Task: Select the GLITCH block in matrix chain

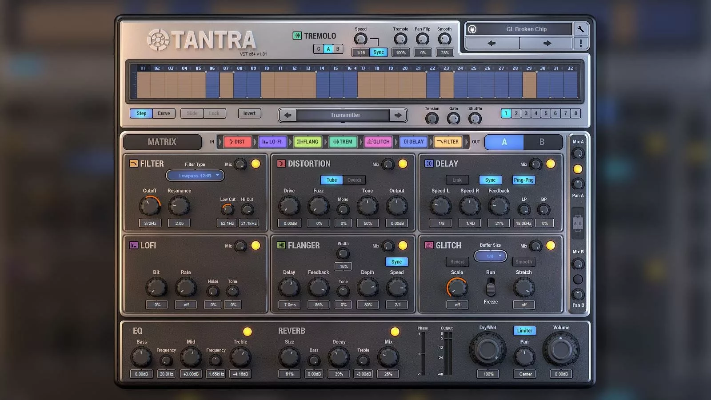Action: [378, 142]
